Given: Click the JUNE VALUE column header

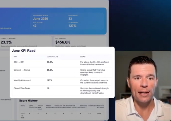Looking at the screenshot, I should tap(53, 57).
